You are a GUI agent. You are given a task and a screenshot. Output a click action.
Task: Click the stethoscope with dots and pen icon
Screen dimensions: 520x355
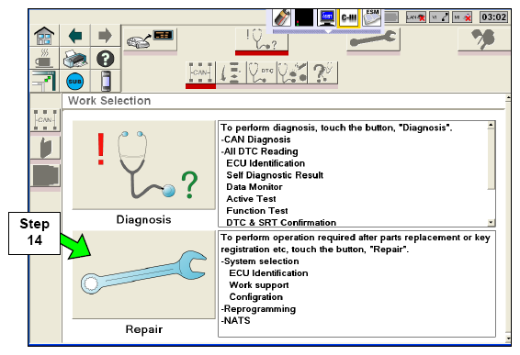[292, 72]
